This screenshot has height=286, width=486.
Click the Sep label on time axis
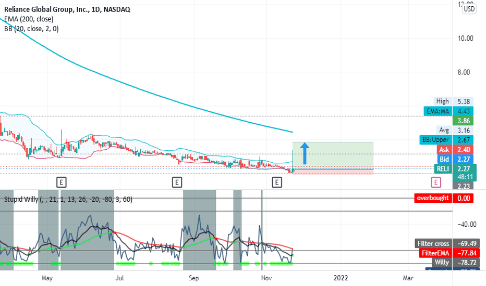coord(193,278)
